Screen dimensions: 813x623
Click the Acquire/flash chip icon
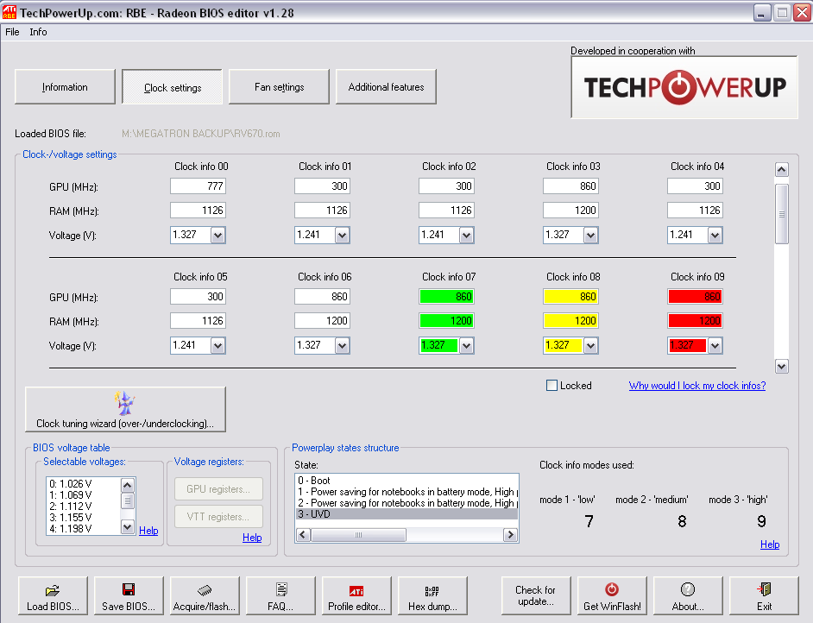(205, 590)
